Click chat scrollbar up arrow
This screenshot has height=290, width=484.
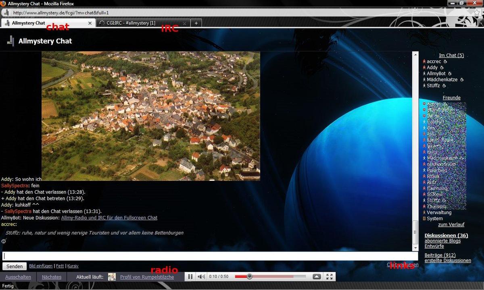click(x=415, y=54)
